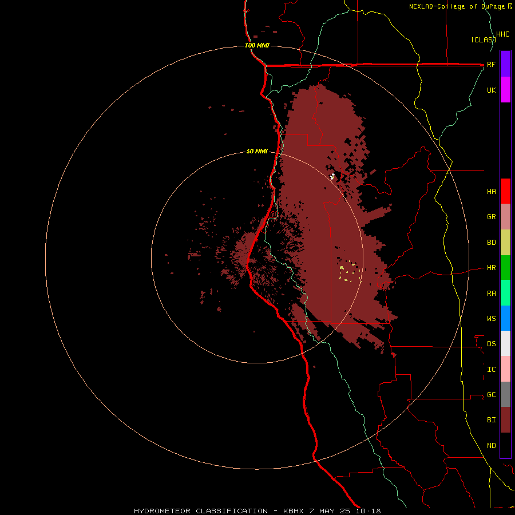Viewport: 515px width, 515px height.
Task: Click the "10:18" timestamp
Action: pyautogui.click(x=367, y=511)
